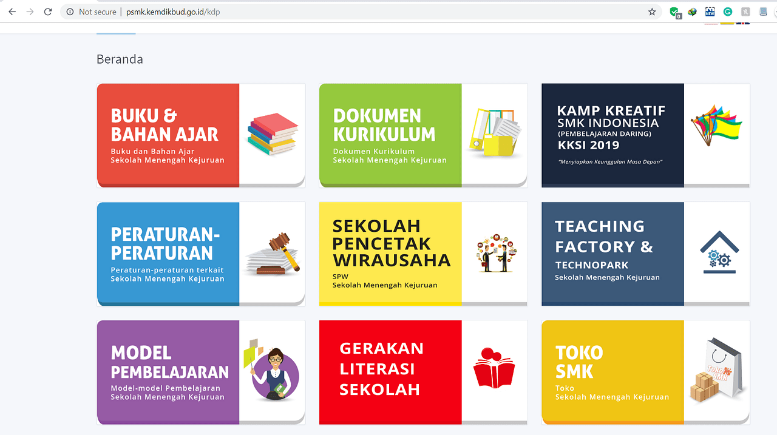Image resolution: width=777 pixels, height=435 pixels.
Task: Navigate back using the back arrow
Action: (x=12, y=11)
